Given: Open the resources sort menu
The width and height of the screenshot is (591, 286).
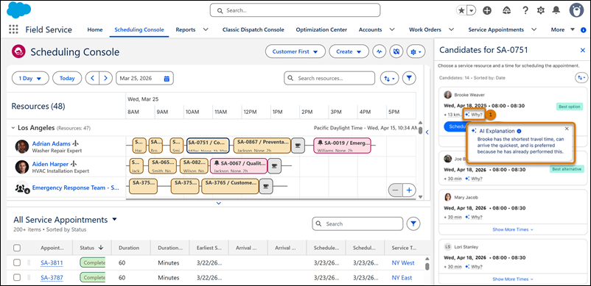Looking at the screenshot, I should 389,78.
